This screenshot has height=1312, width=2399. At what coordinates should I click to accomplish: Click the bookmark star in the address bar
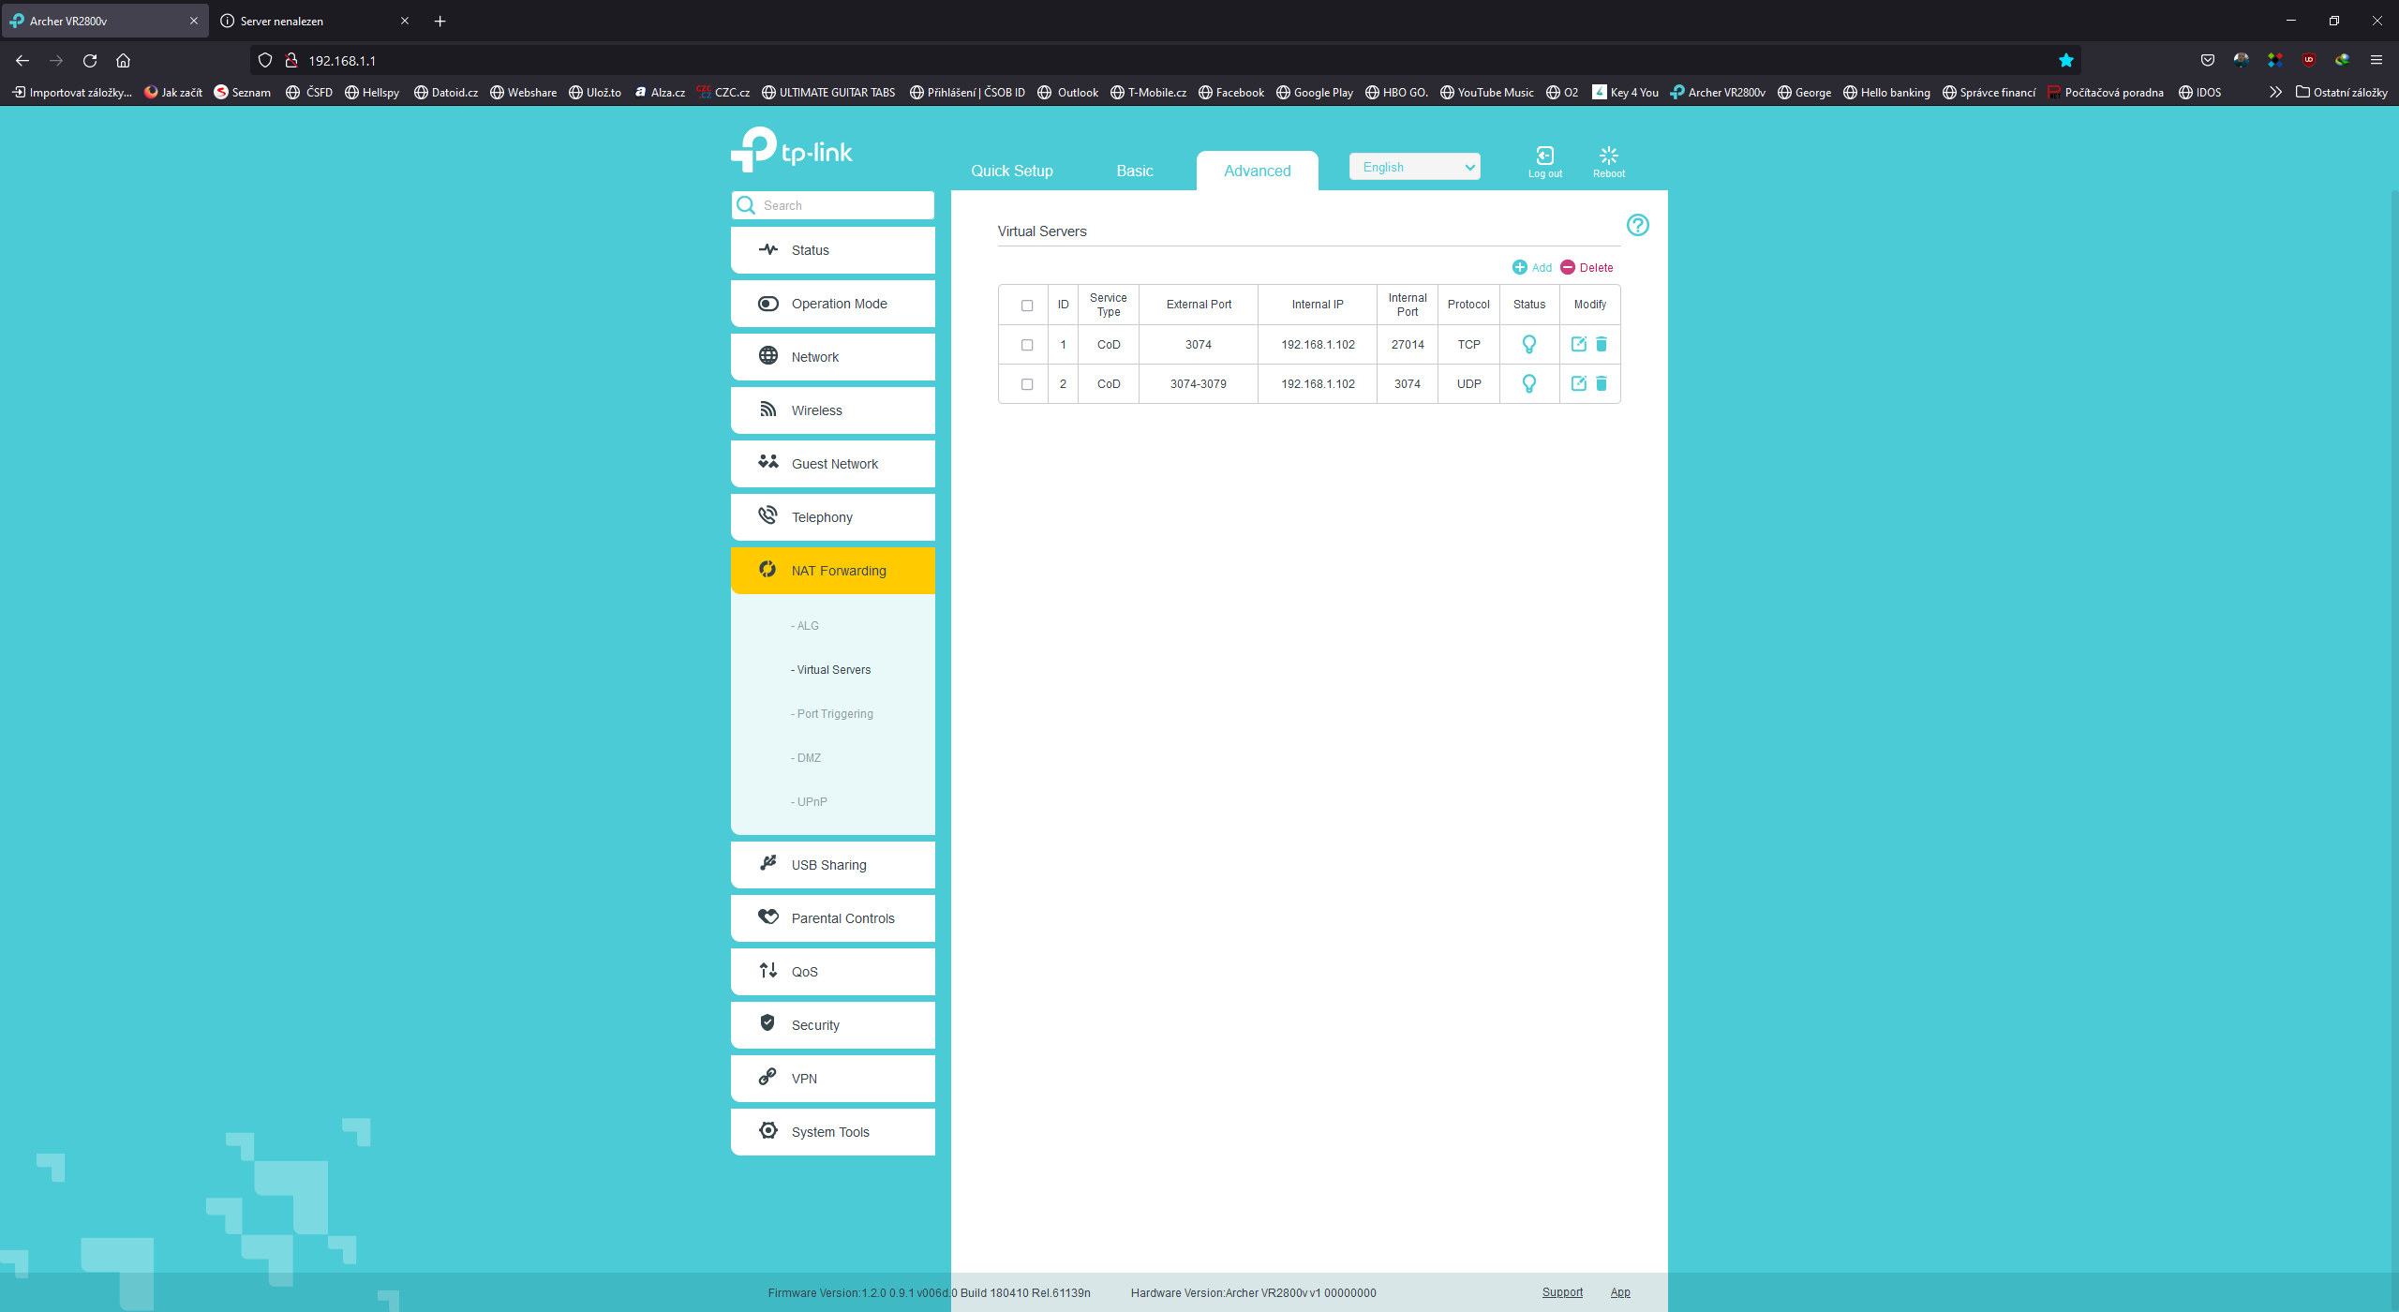[2065, 61]
